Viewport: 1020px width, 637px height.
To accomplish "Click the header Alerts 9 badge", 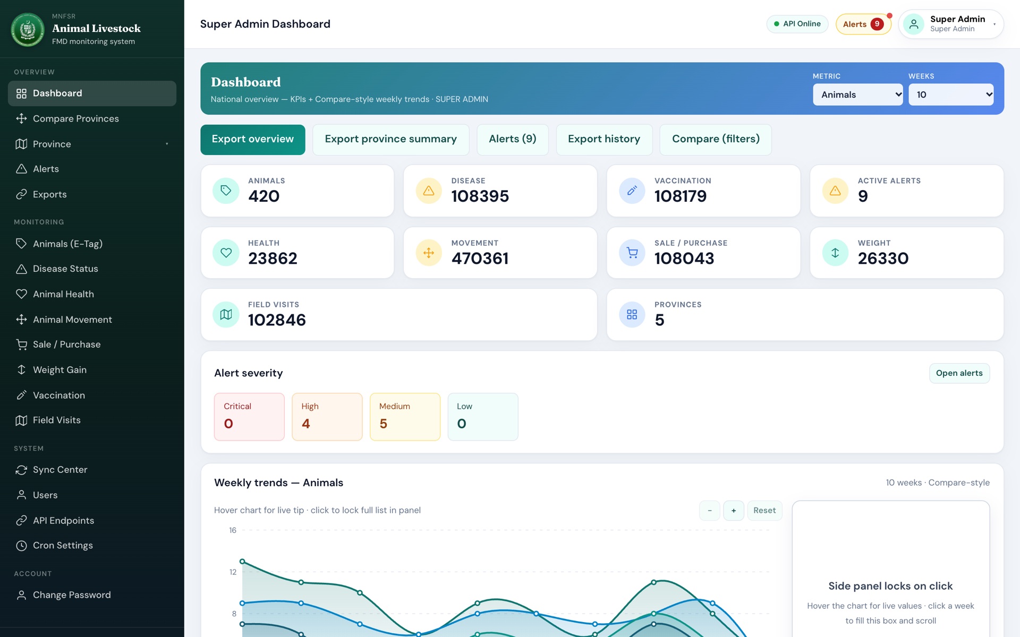I will point(863,24).
